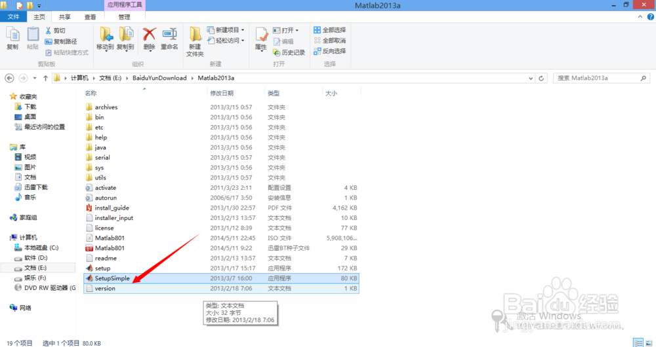Viewport: 656px width, 347px height.
Task: Switch to the 共享 (Share) tab
Action: point(64,17)
